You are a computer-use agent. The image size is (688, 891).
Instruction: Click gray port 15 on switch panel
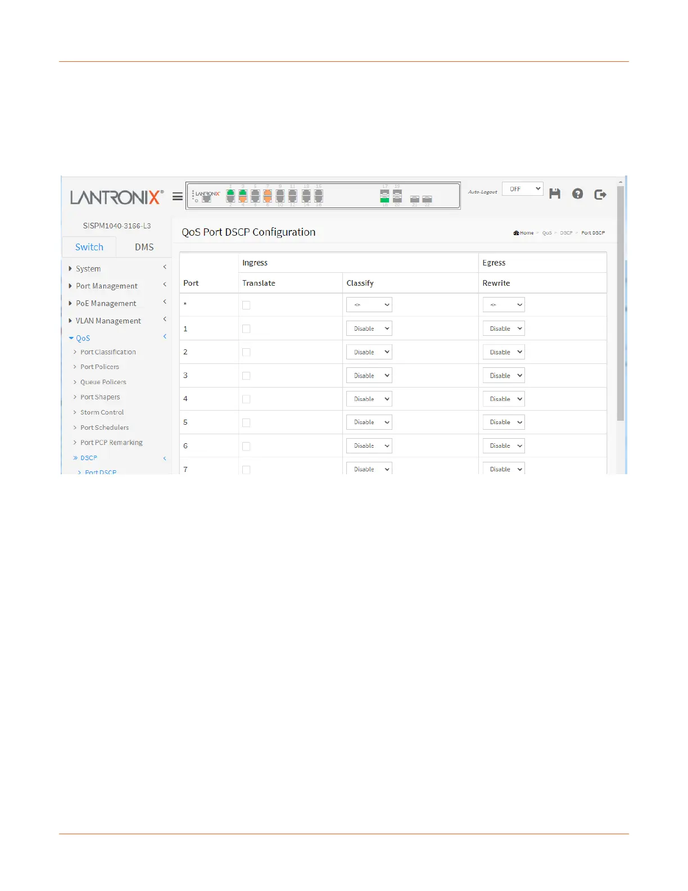pos(319,193)
